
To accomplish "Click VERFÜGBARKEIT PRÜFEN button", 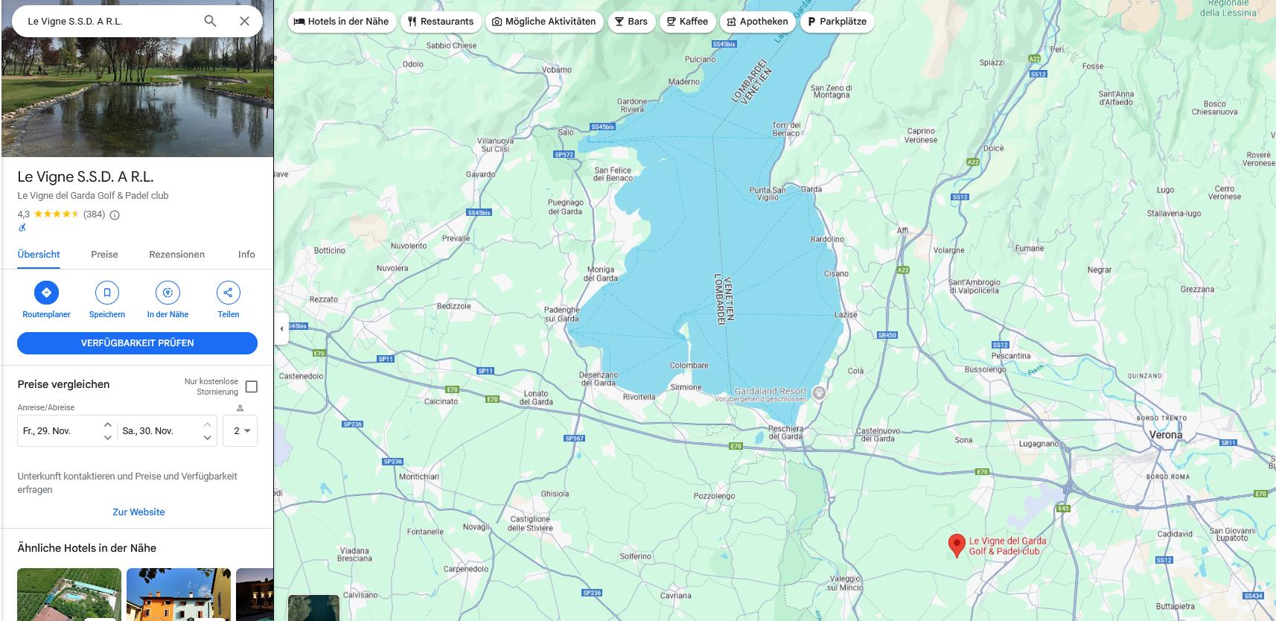I will 138,343.
